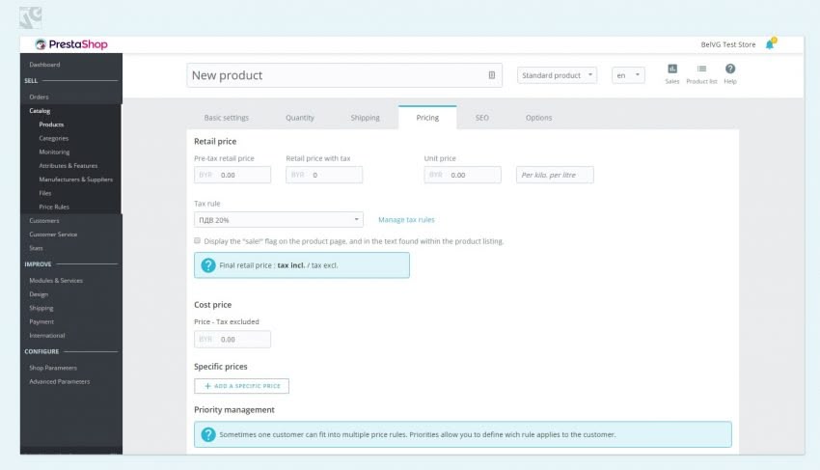
Task: Click the Unit price field
Action: pos(462,175)
